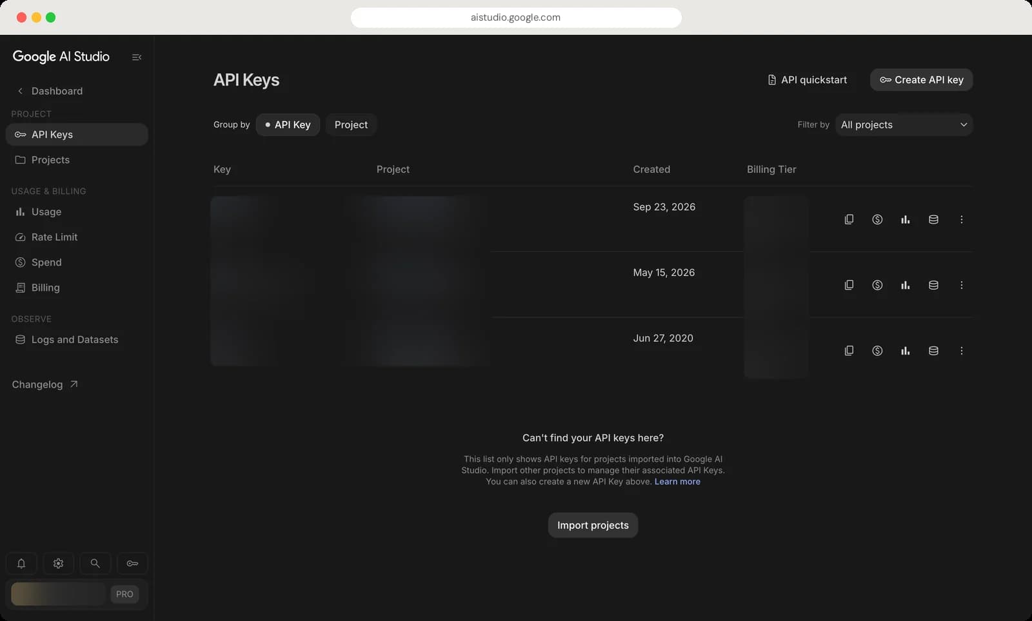Click the Import projects button
Image resolution: width=1032 pixels, height=621 pixels.
tap(593, 525)
